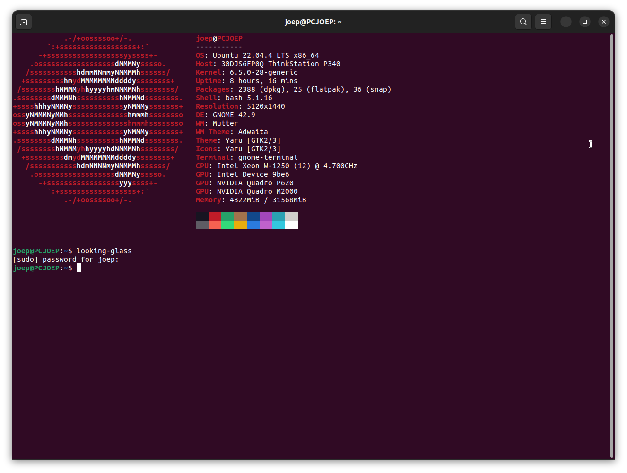This screenshot has height=473, width=627.
Task: Open the terminal search tool
Action: coord(523,22)
